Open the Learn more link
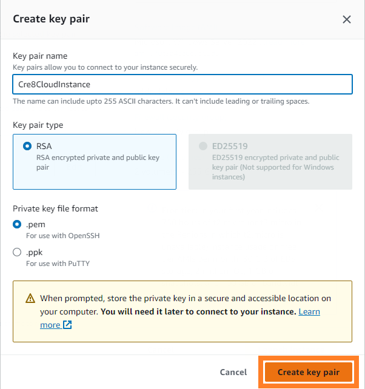The height and width of the screenshot is (389, 365). point(309,311)
